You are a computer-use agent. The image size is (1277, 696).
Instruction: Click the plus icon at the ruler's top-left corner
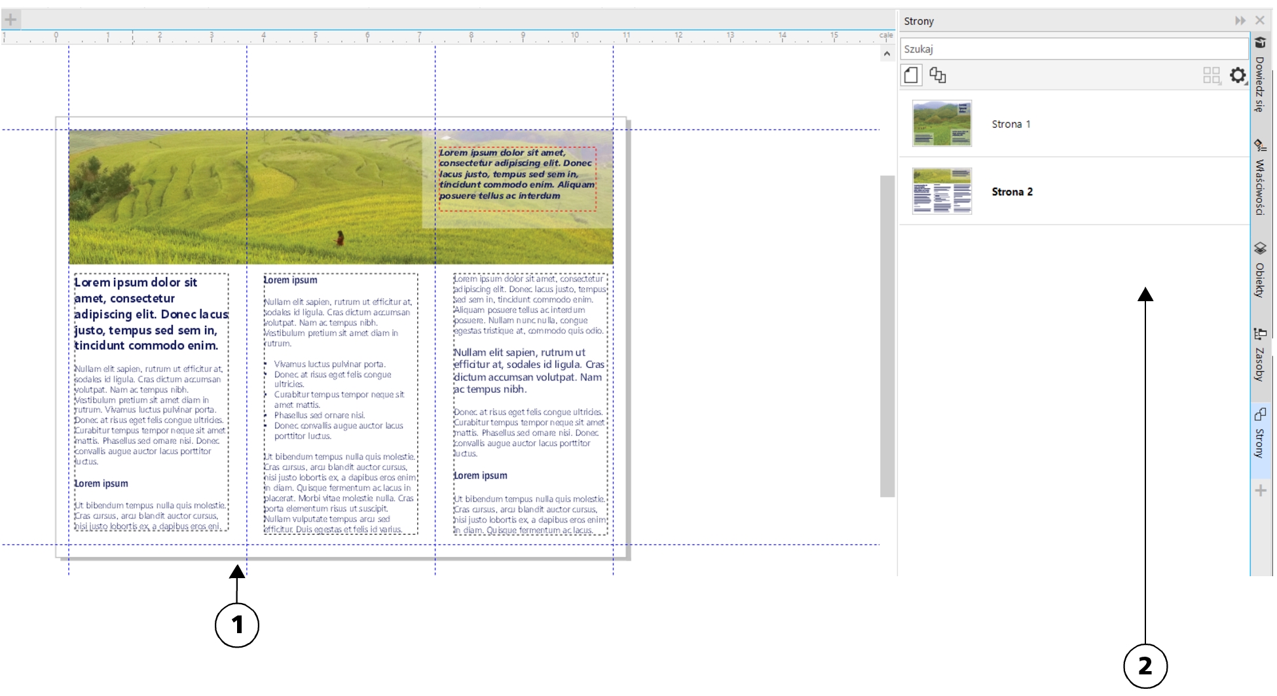tap(10, 20)
